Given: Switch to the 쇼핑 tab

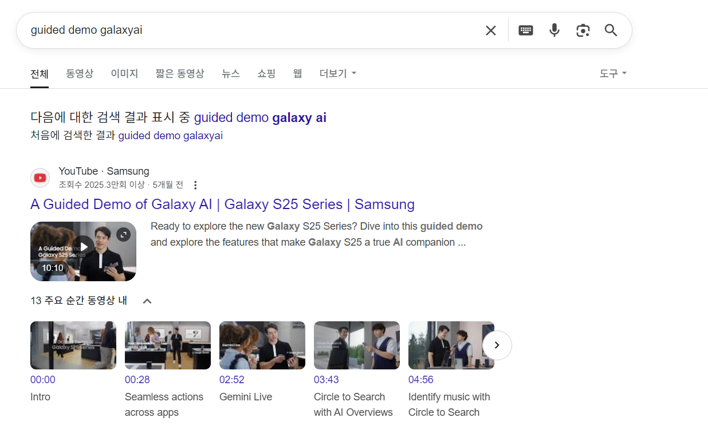Looking at the screenshot, I should pos(266,73).
